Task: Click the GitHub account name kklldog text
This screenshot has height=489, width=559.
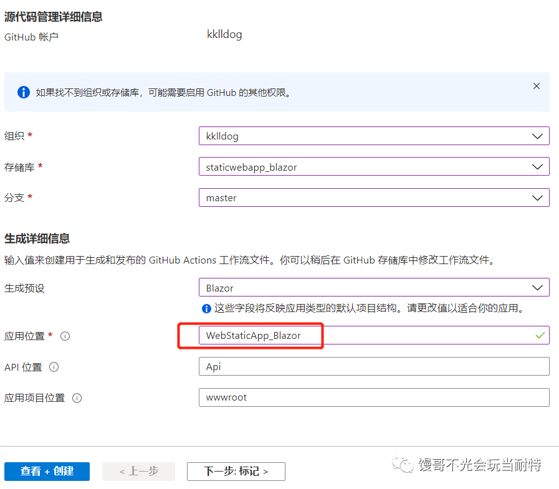Action: pyautogui.click(x=224, y=34)
